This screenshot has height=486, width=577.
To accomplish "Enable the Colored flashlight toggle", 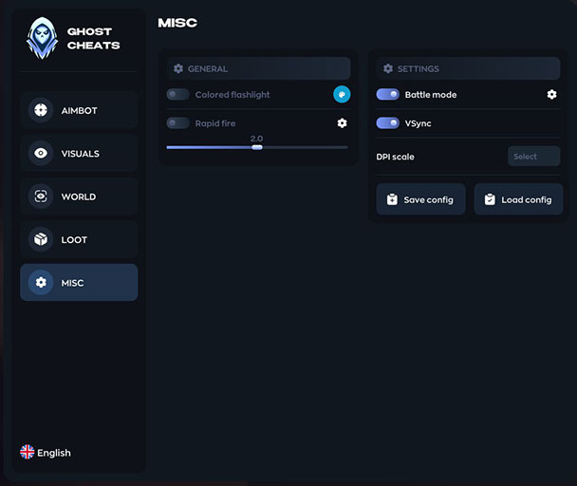I will (177, 95).
